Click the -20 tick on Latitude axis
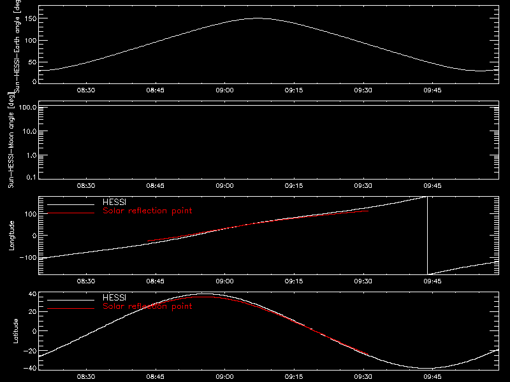Viewport: 510px width, 382px height. [x=29, y=351]
